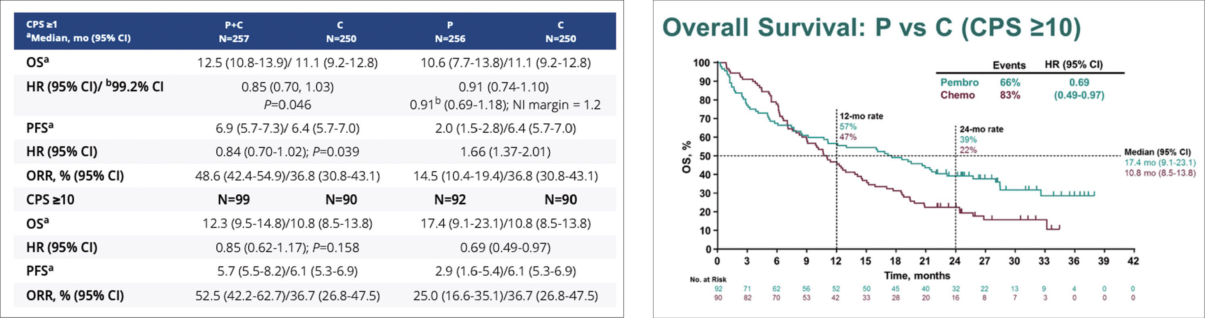The height and width of the screenshot is (318, 1205).
Task: Click the "N=99" cell in the table
Action: [233, 200]
